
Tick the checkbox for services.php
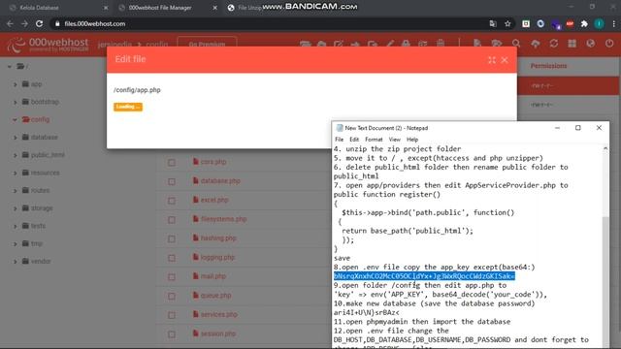tap(172, 315)
